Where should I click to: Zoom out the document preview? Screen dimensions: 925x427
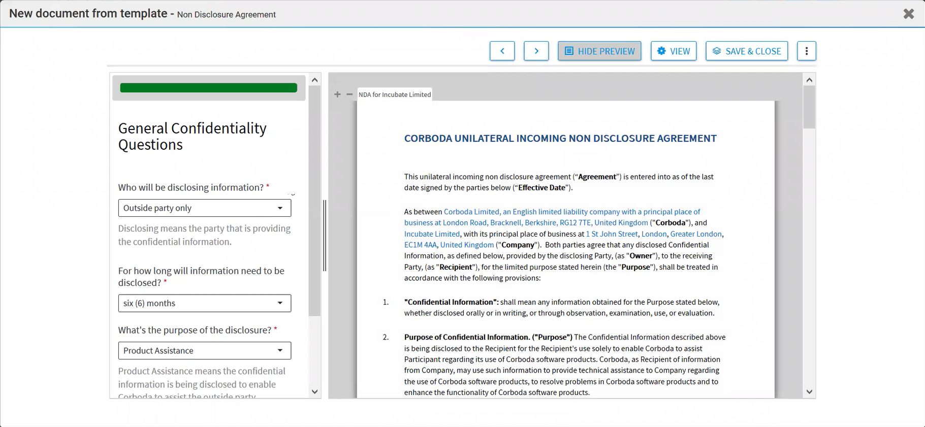[x=349, y=94]
